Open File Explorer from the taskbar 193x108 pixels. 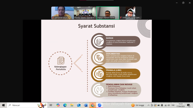(72, 105)
